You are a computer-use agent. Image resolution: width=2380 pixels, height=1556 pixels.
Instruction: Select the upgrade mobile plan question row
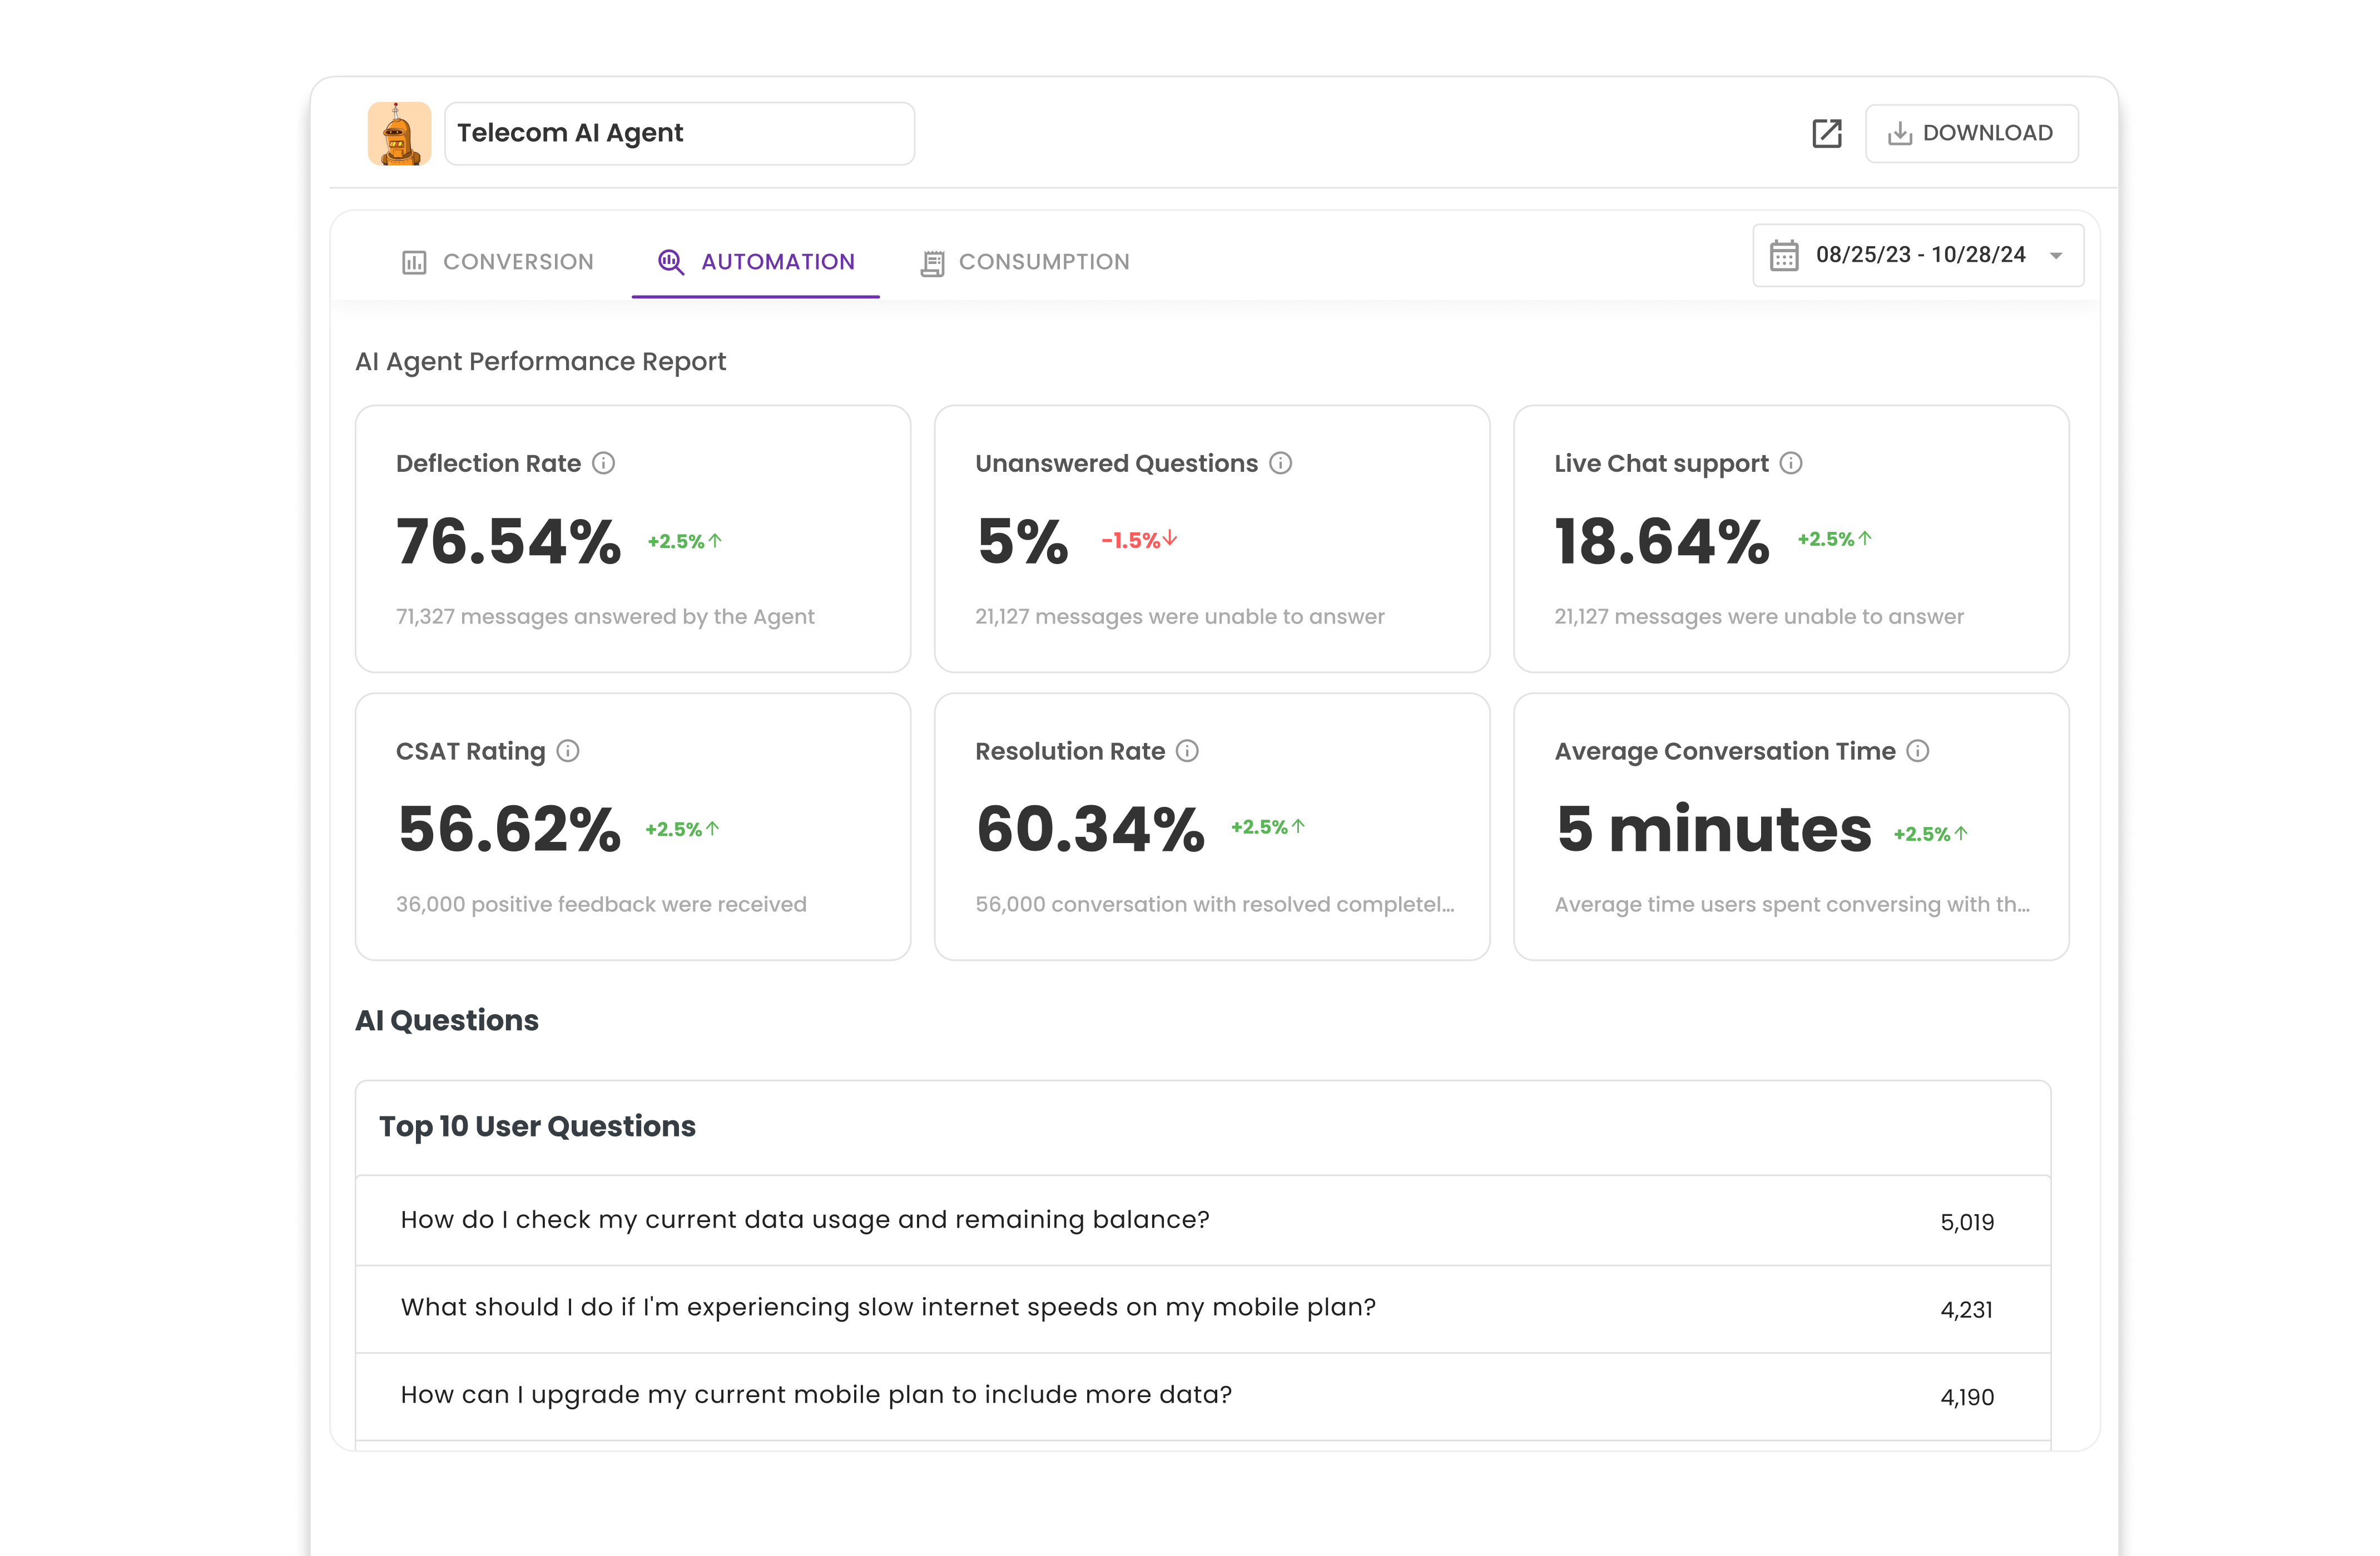[x=1202, y=1395]
